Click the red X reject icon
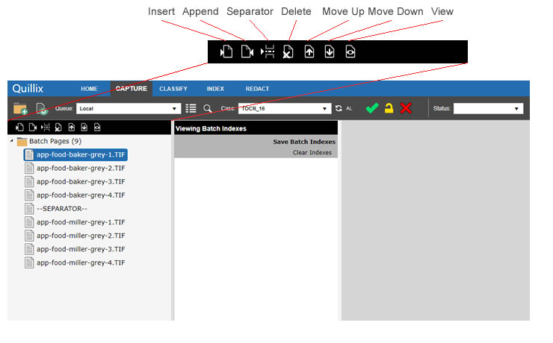 point(406,108)
